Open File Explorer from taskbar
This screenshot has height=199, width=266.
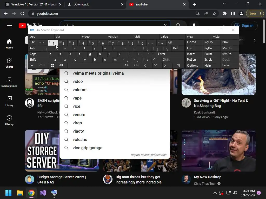(20, 193)
